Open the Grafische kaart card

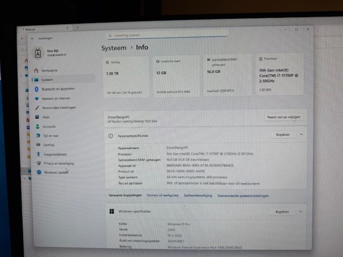(x=176, y=76)
